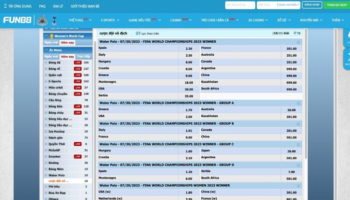Open the Ice Hockey sport row

click(68, 131)
